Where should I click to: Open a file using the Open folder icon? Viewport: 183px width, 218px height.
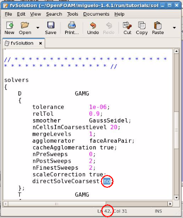25,28
